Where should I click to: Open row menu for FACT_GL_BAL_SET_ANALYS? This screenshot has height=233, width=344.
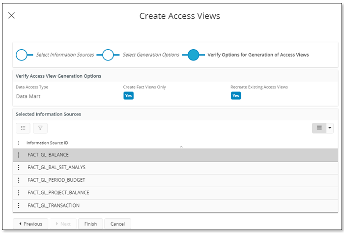(x=19, y=168)
